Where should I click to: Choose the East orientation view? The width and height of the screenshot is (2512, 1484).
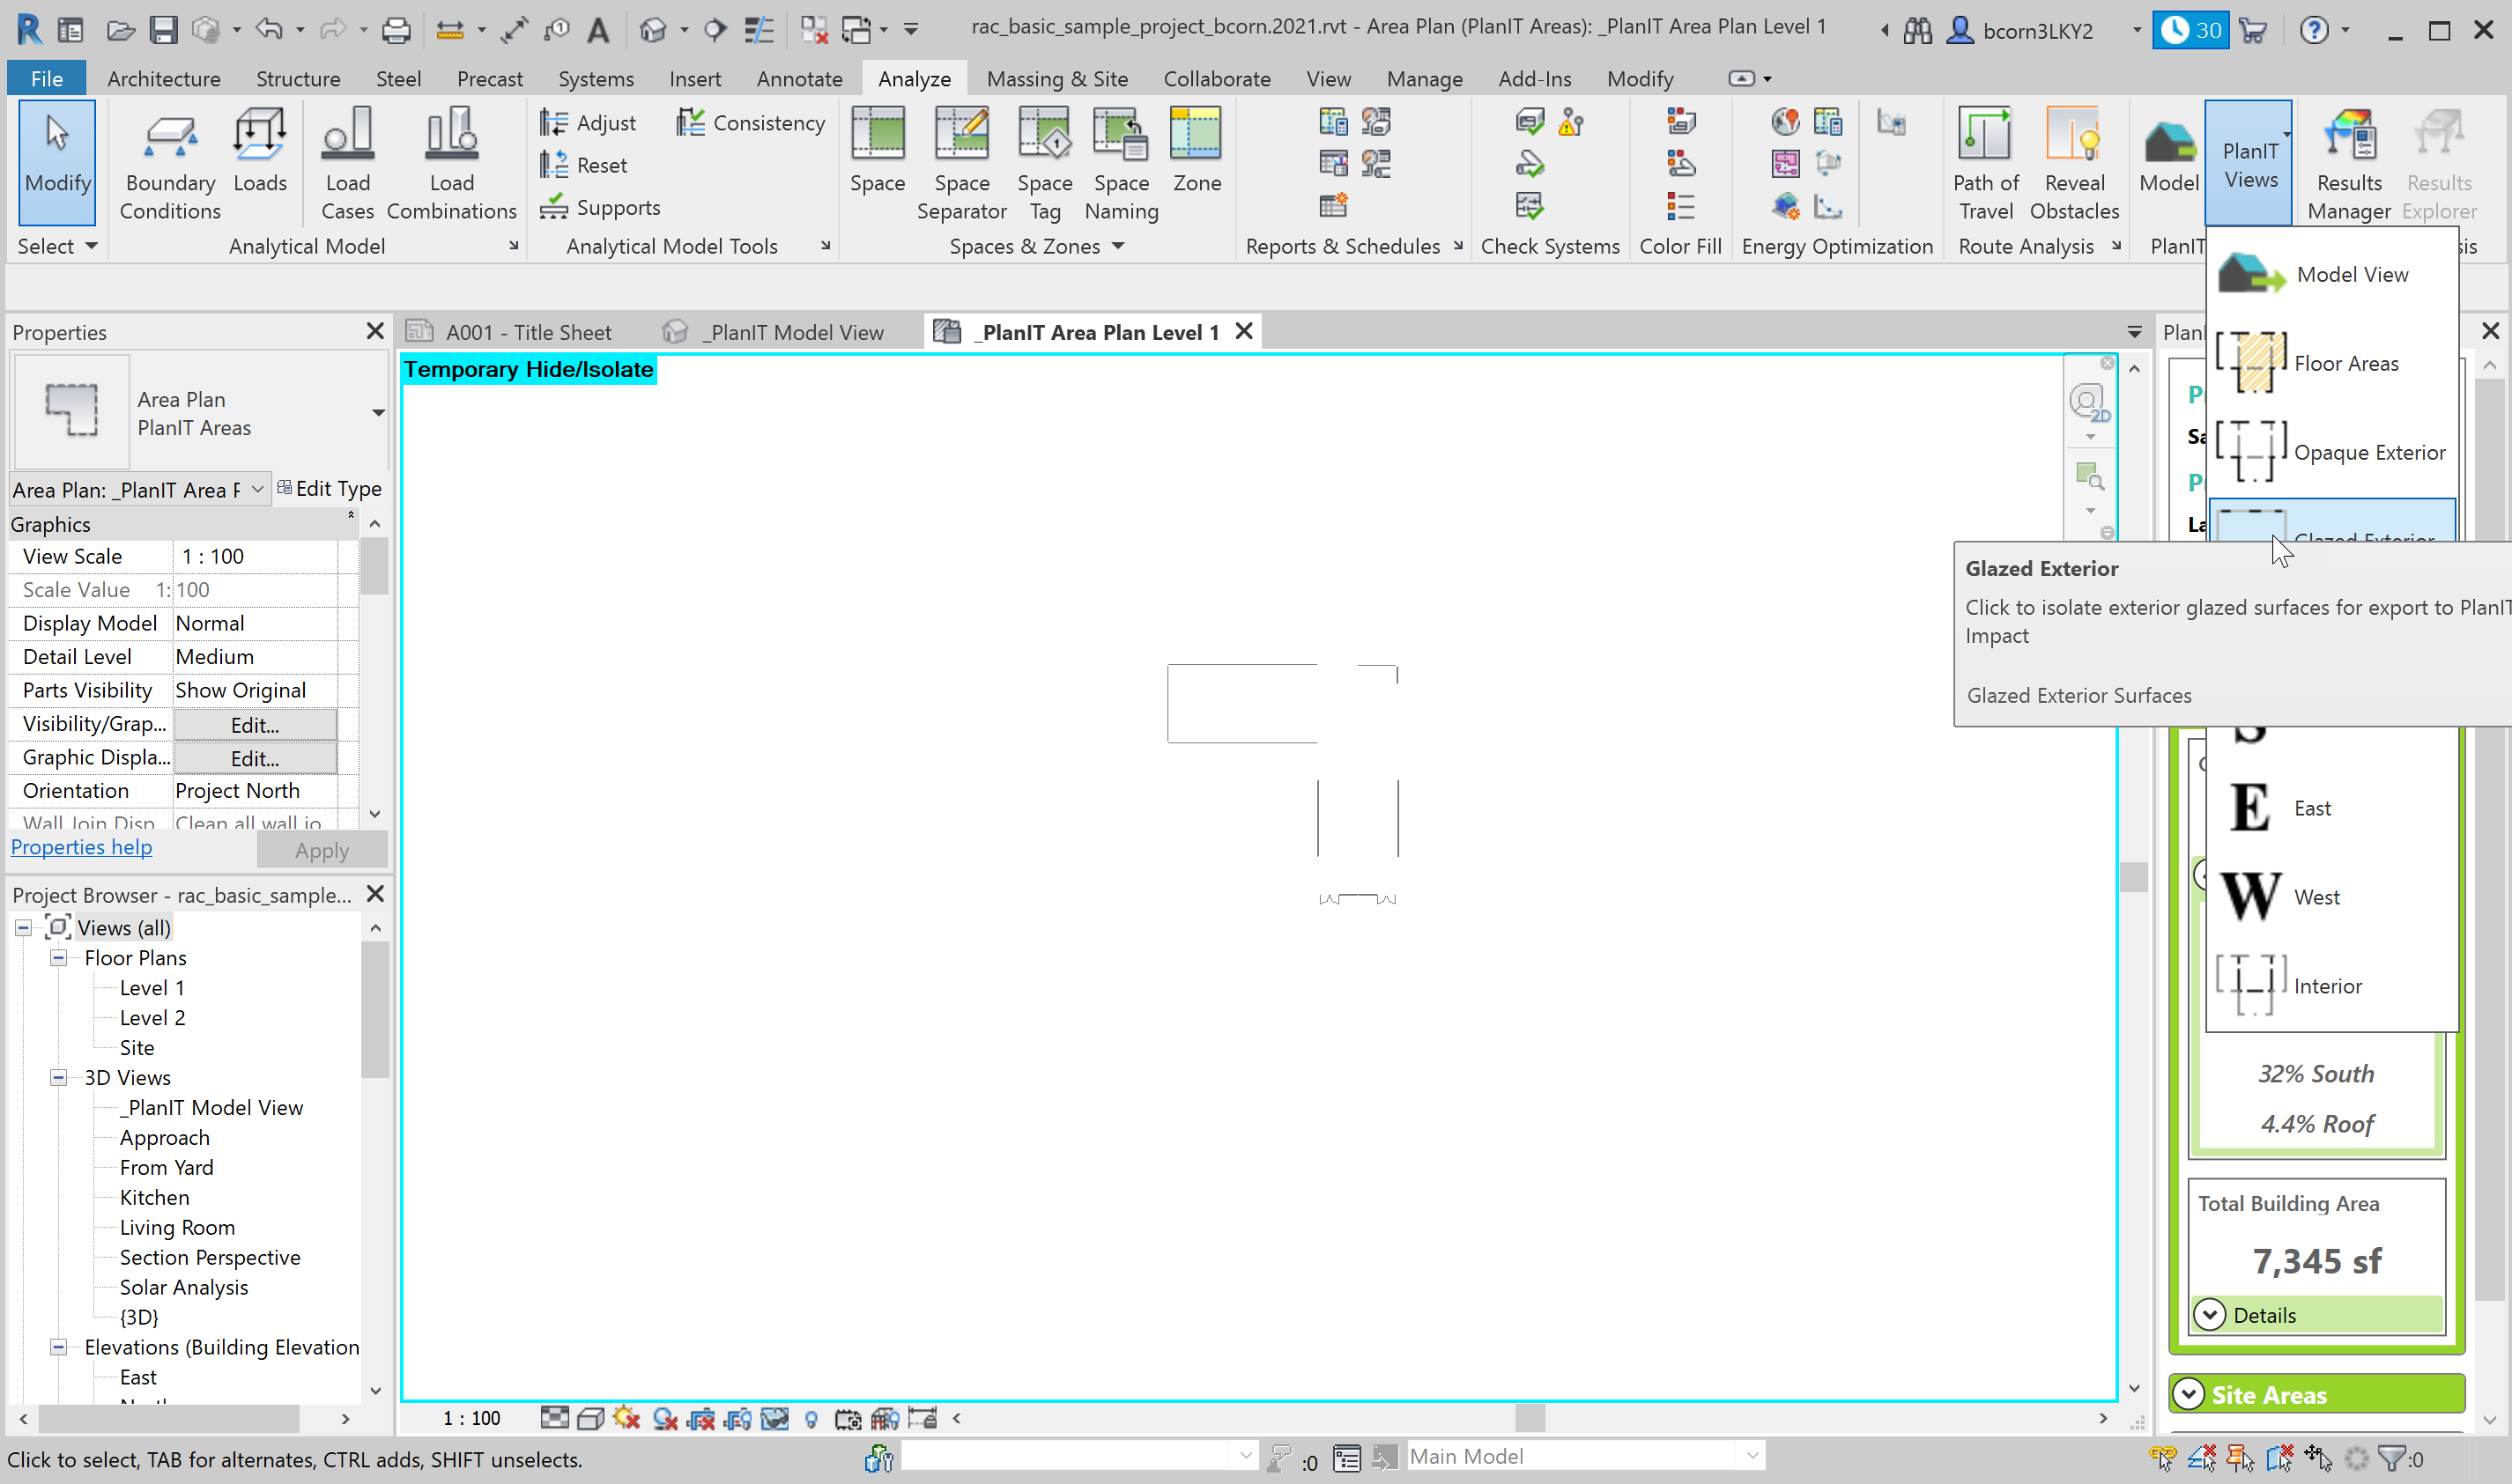[2311, 808]
